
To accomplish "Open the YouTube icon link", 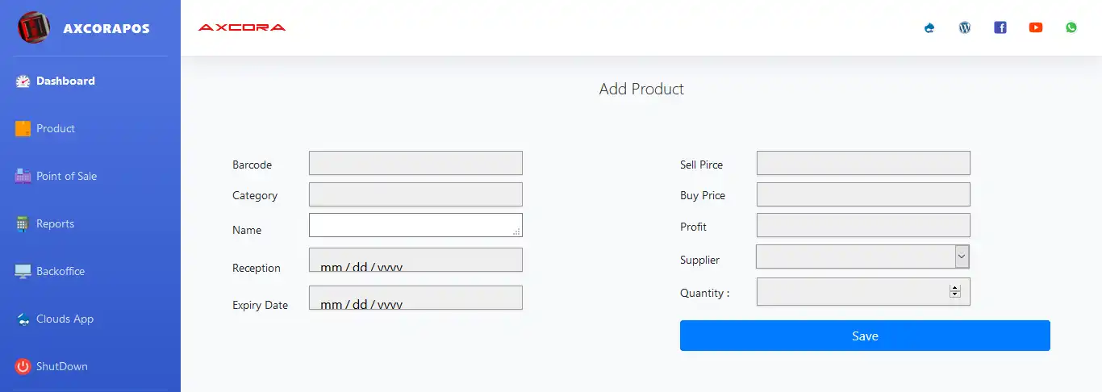I will point(1036,27).
